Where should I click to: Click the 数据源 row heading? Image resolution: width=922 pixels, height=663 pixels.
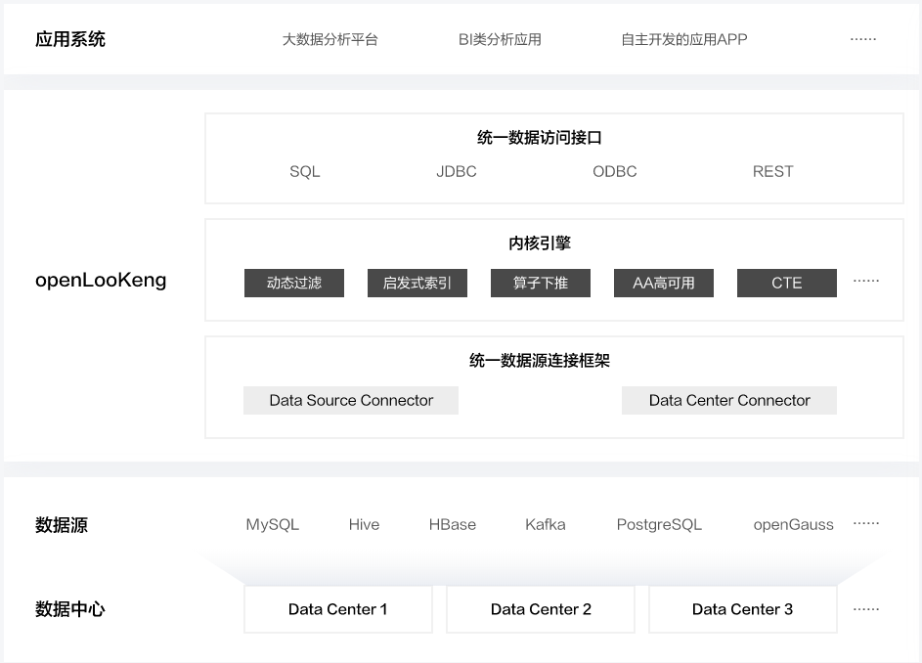click(62, 525)
